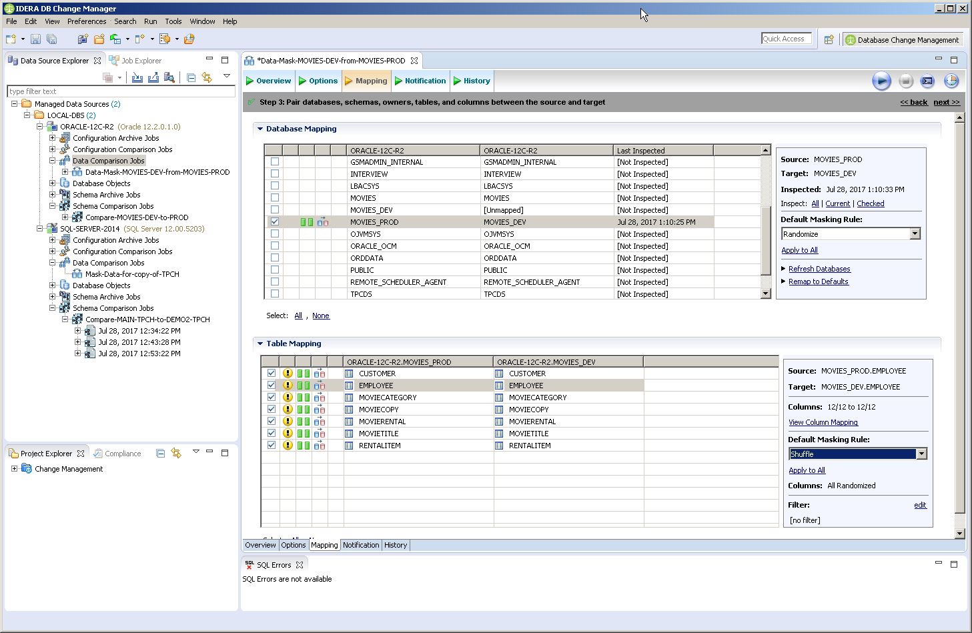This screenshot has height=633, width=972.
Task: Click the masking icon on MOVIES_PROD database row
Action: [x=323, y=222]
